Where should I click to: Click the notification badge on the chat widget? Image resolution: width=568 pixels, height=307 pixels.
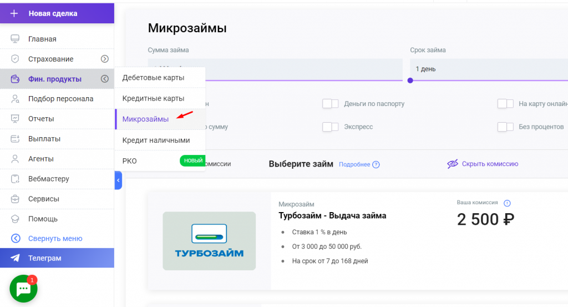point(32,280)
